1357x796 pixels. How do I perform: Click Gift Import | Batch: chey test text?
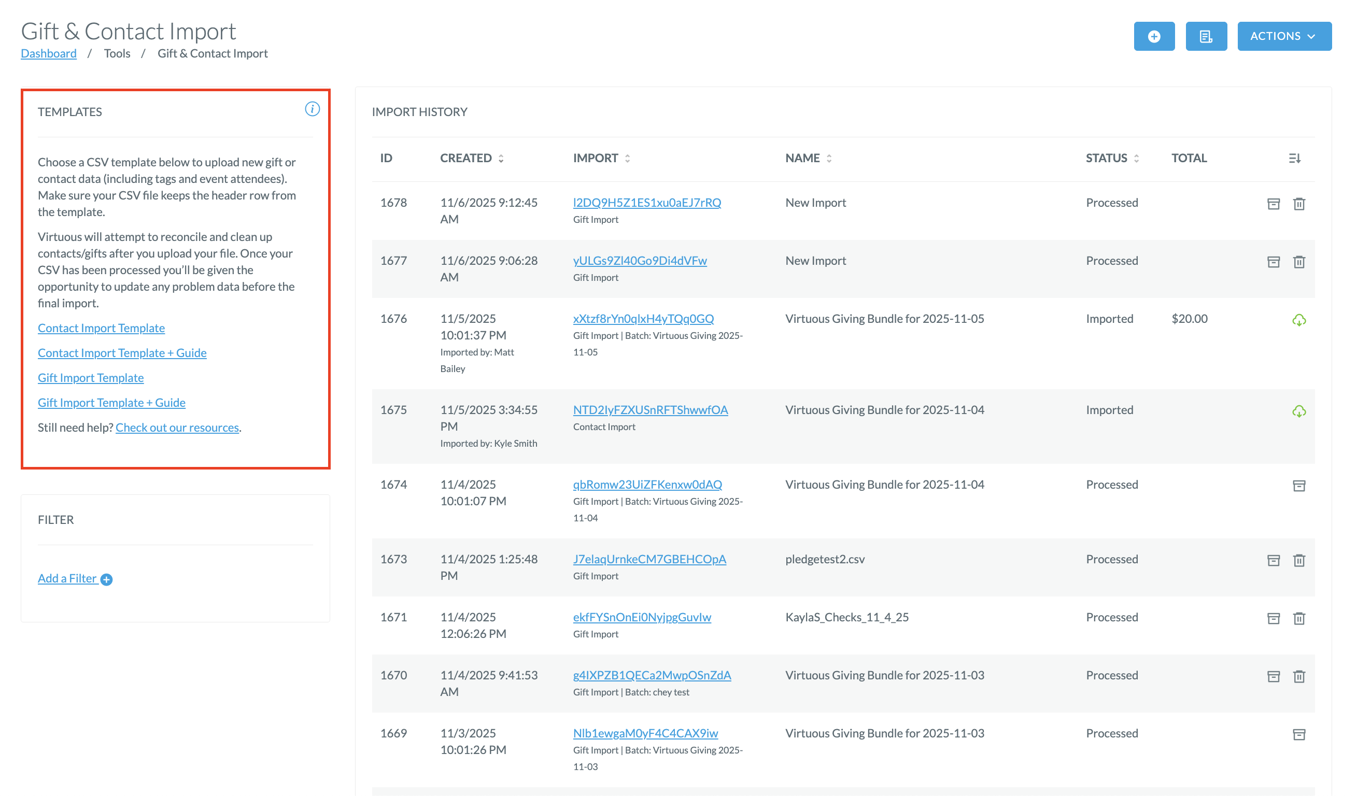coord(631,692)
